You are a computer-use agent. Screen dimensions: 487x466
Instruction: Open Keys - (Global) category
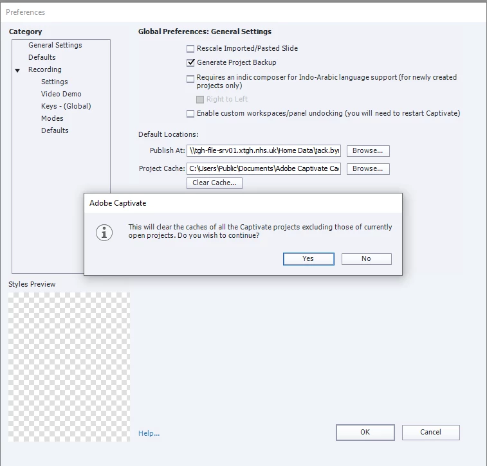pyautogui.click(x=66, y=106)
